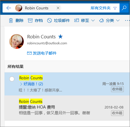The height and width of the screenshot is (127, 130).
Task: Open the search filter funnel icon
Action: 115,8
